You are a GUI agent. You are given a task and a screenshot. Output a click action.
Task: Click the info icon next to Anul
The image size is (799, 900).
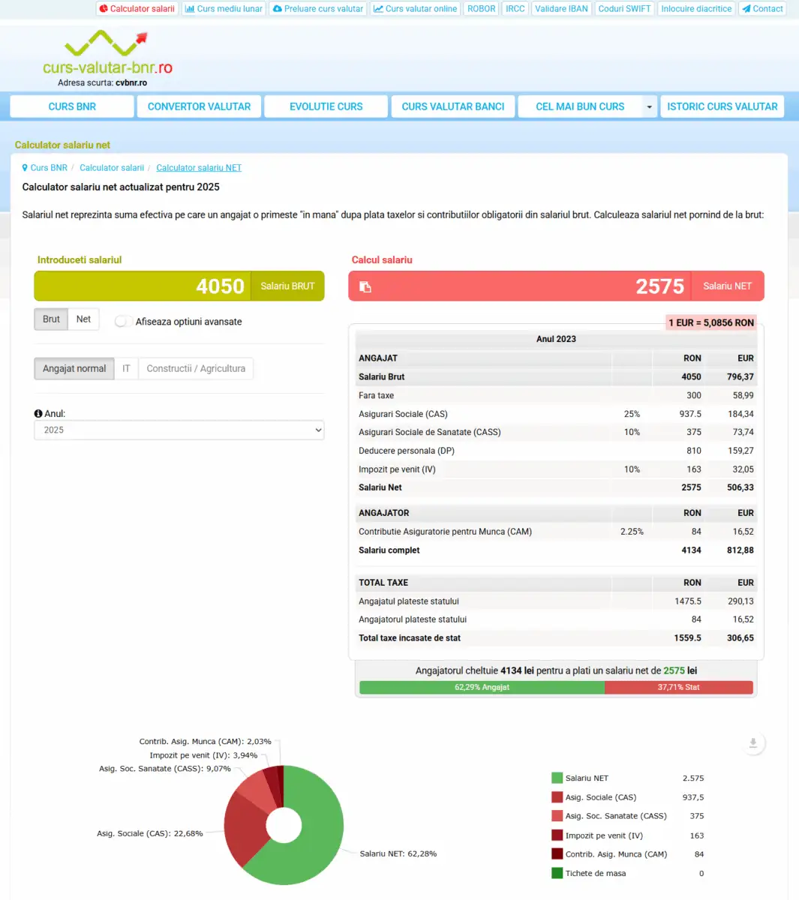point(38,413)
